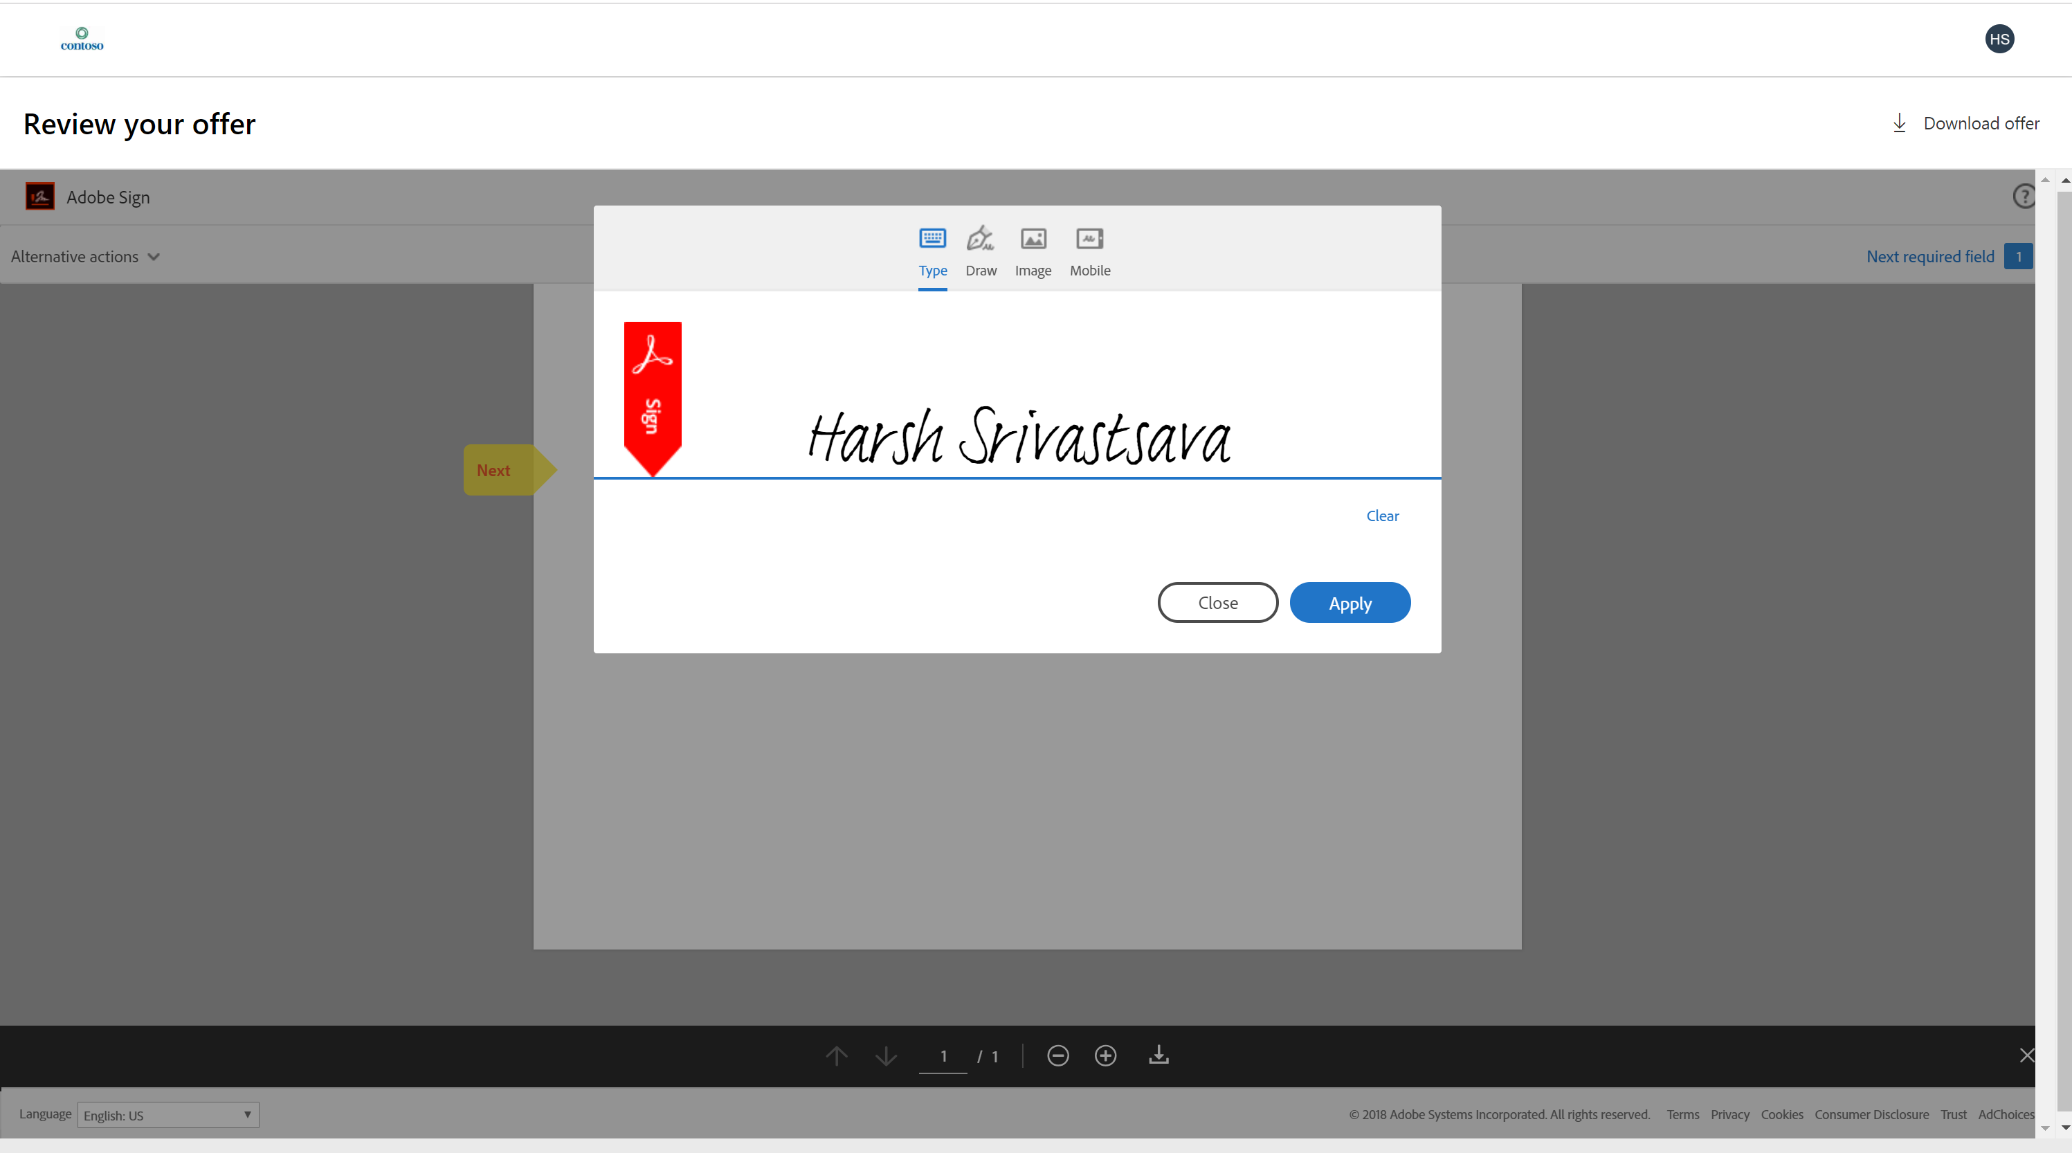Apply the typed signature

[x=1348, y=602]
